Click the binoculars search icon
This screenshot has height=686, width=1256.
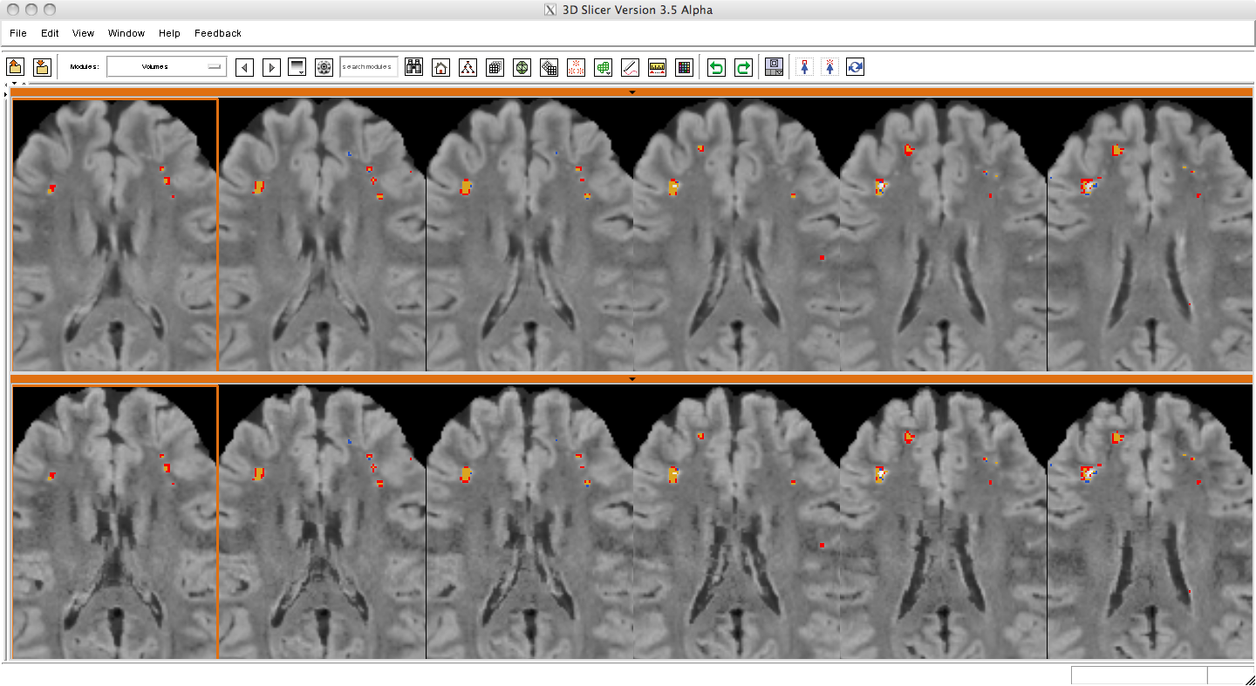413,67
